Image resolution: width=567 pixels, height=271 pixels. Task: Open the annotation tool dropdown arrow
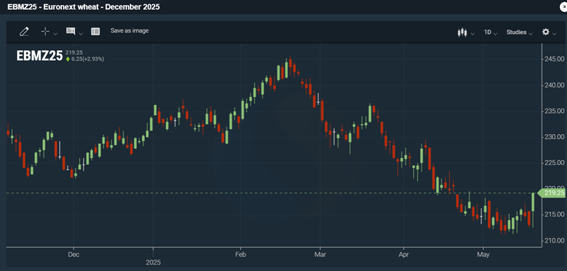point(80,34)
